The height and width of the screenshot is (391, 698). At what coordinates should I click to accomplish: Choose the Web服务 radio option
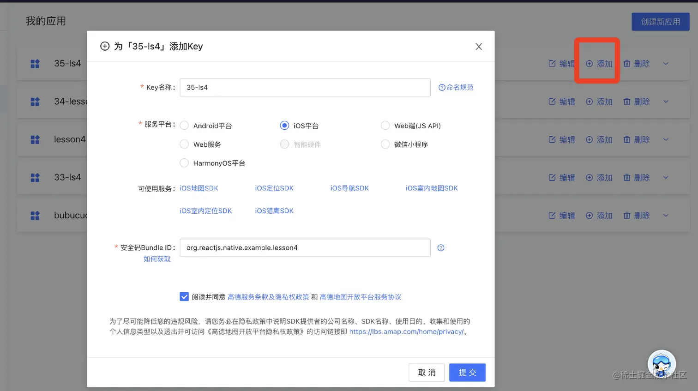[x=184, y=144]
